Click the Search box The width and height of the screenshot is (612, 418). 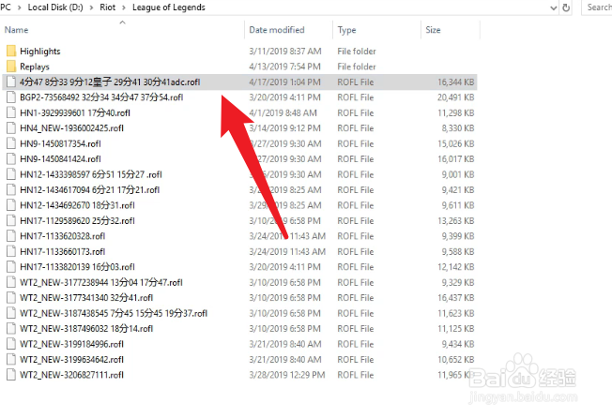click(x=597, y=7)
